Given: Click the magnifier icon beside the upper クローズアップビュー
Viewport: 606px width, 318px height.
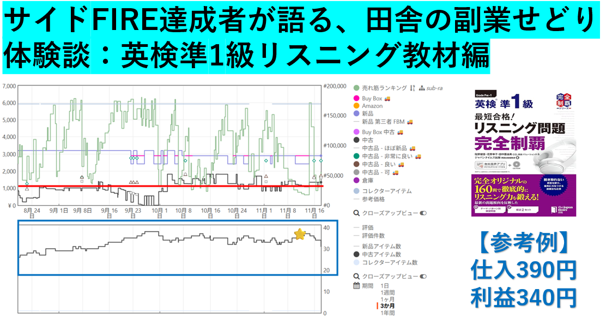Looking at the screenshot, I should (356, 213).
